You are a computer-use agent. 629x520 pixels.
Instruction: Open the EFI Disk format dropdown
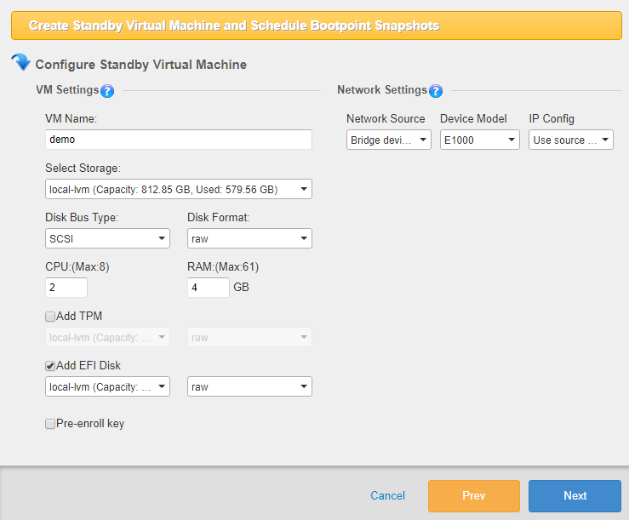(x=249, y=387)
